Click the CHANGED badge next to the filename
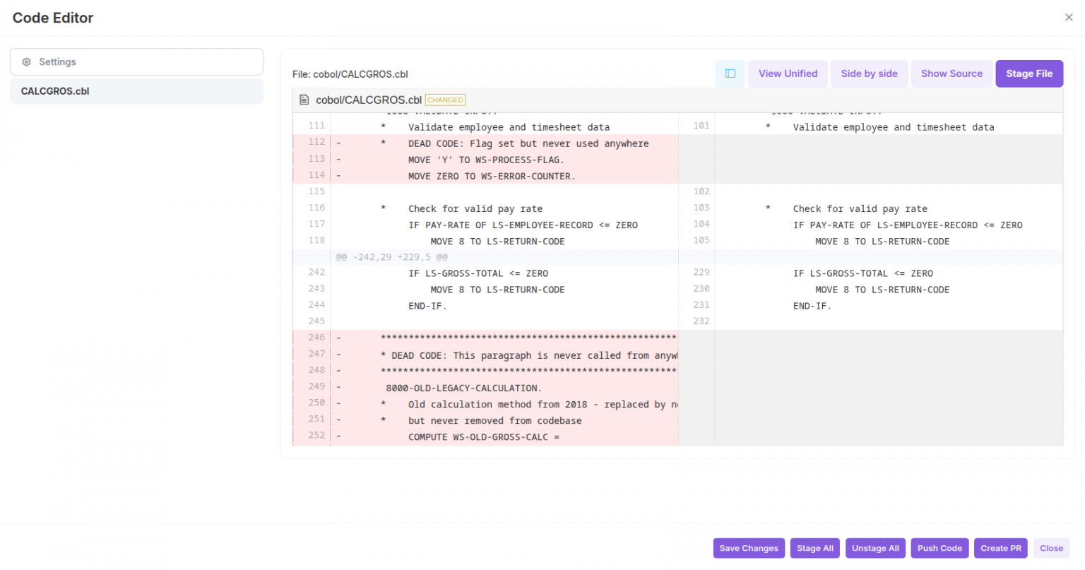This screenshot has height=570, width=1085. tap(445, 100)
